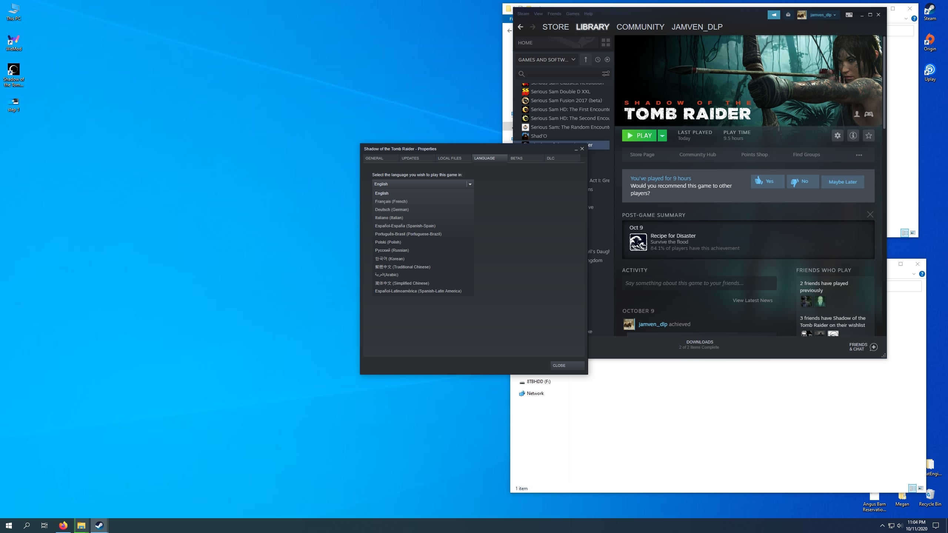948x533 pixels.
Task: Collapse the English language combo box
Action: [470, 184]
